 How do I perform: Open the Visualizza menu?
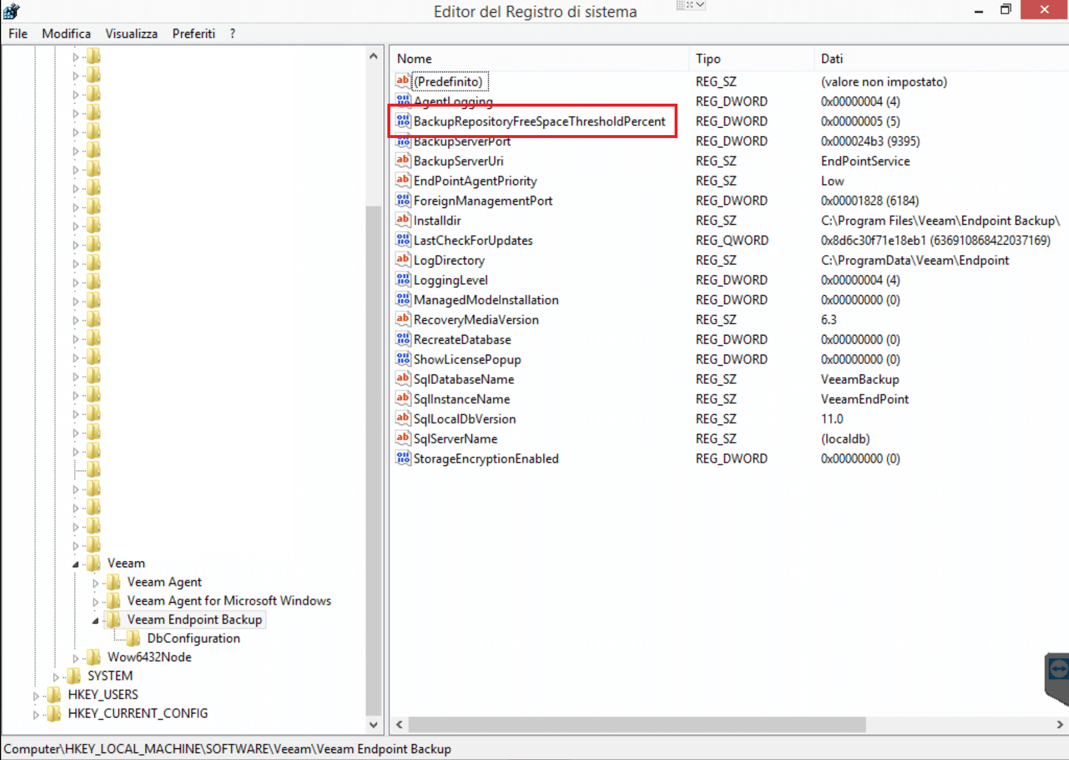[x=131, y=34]
